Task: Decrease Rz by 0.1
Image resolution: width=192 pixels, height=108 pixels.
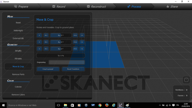Action: [46, 49]
